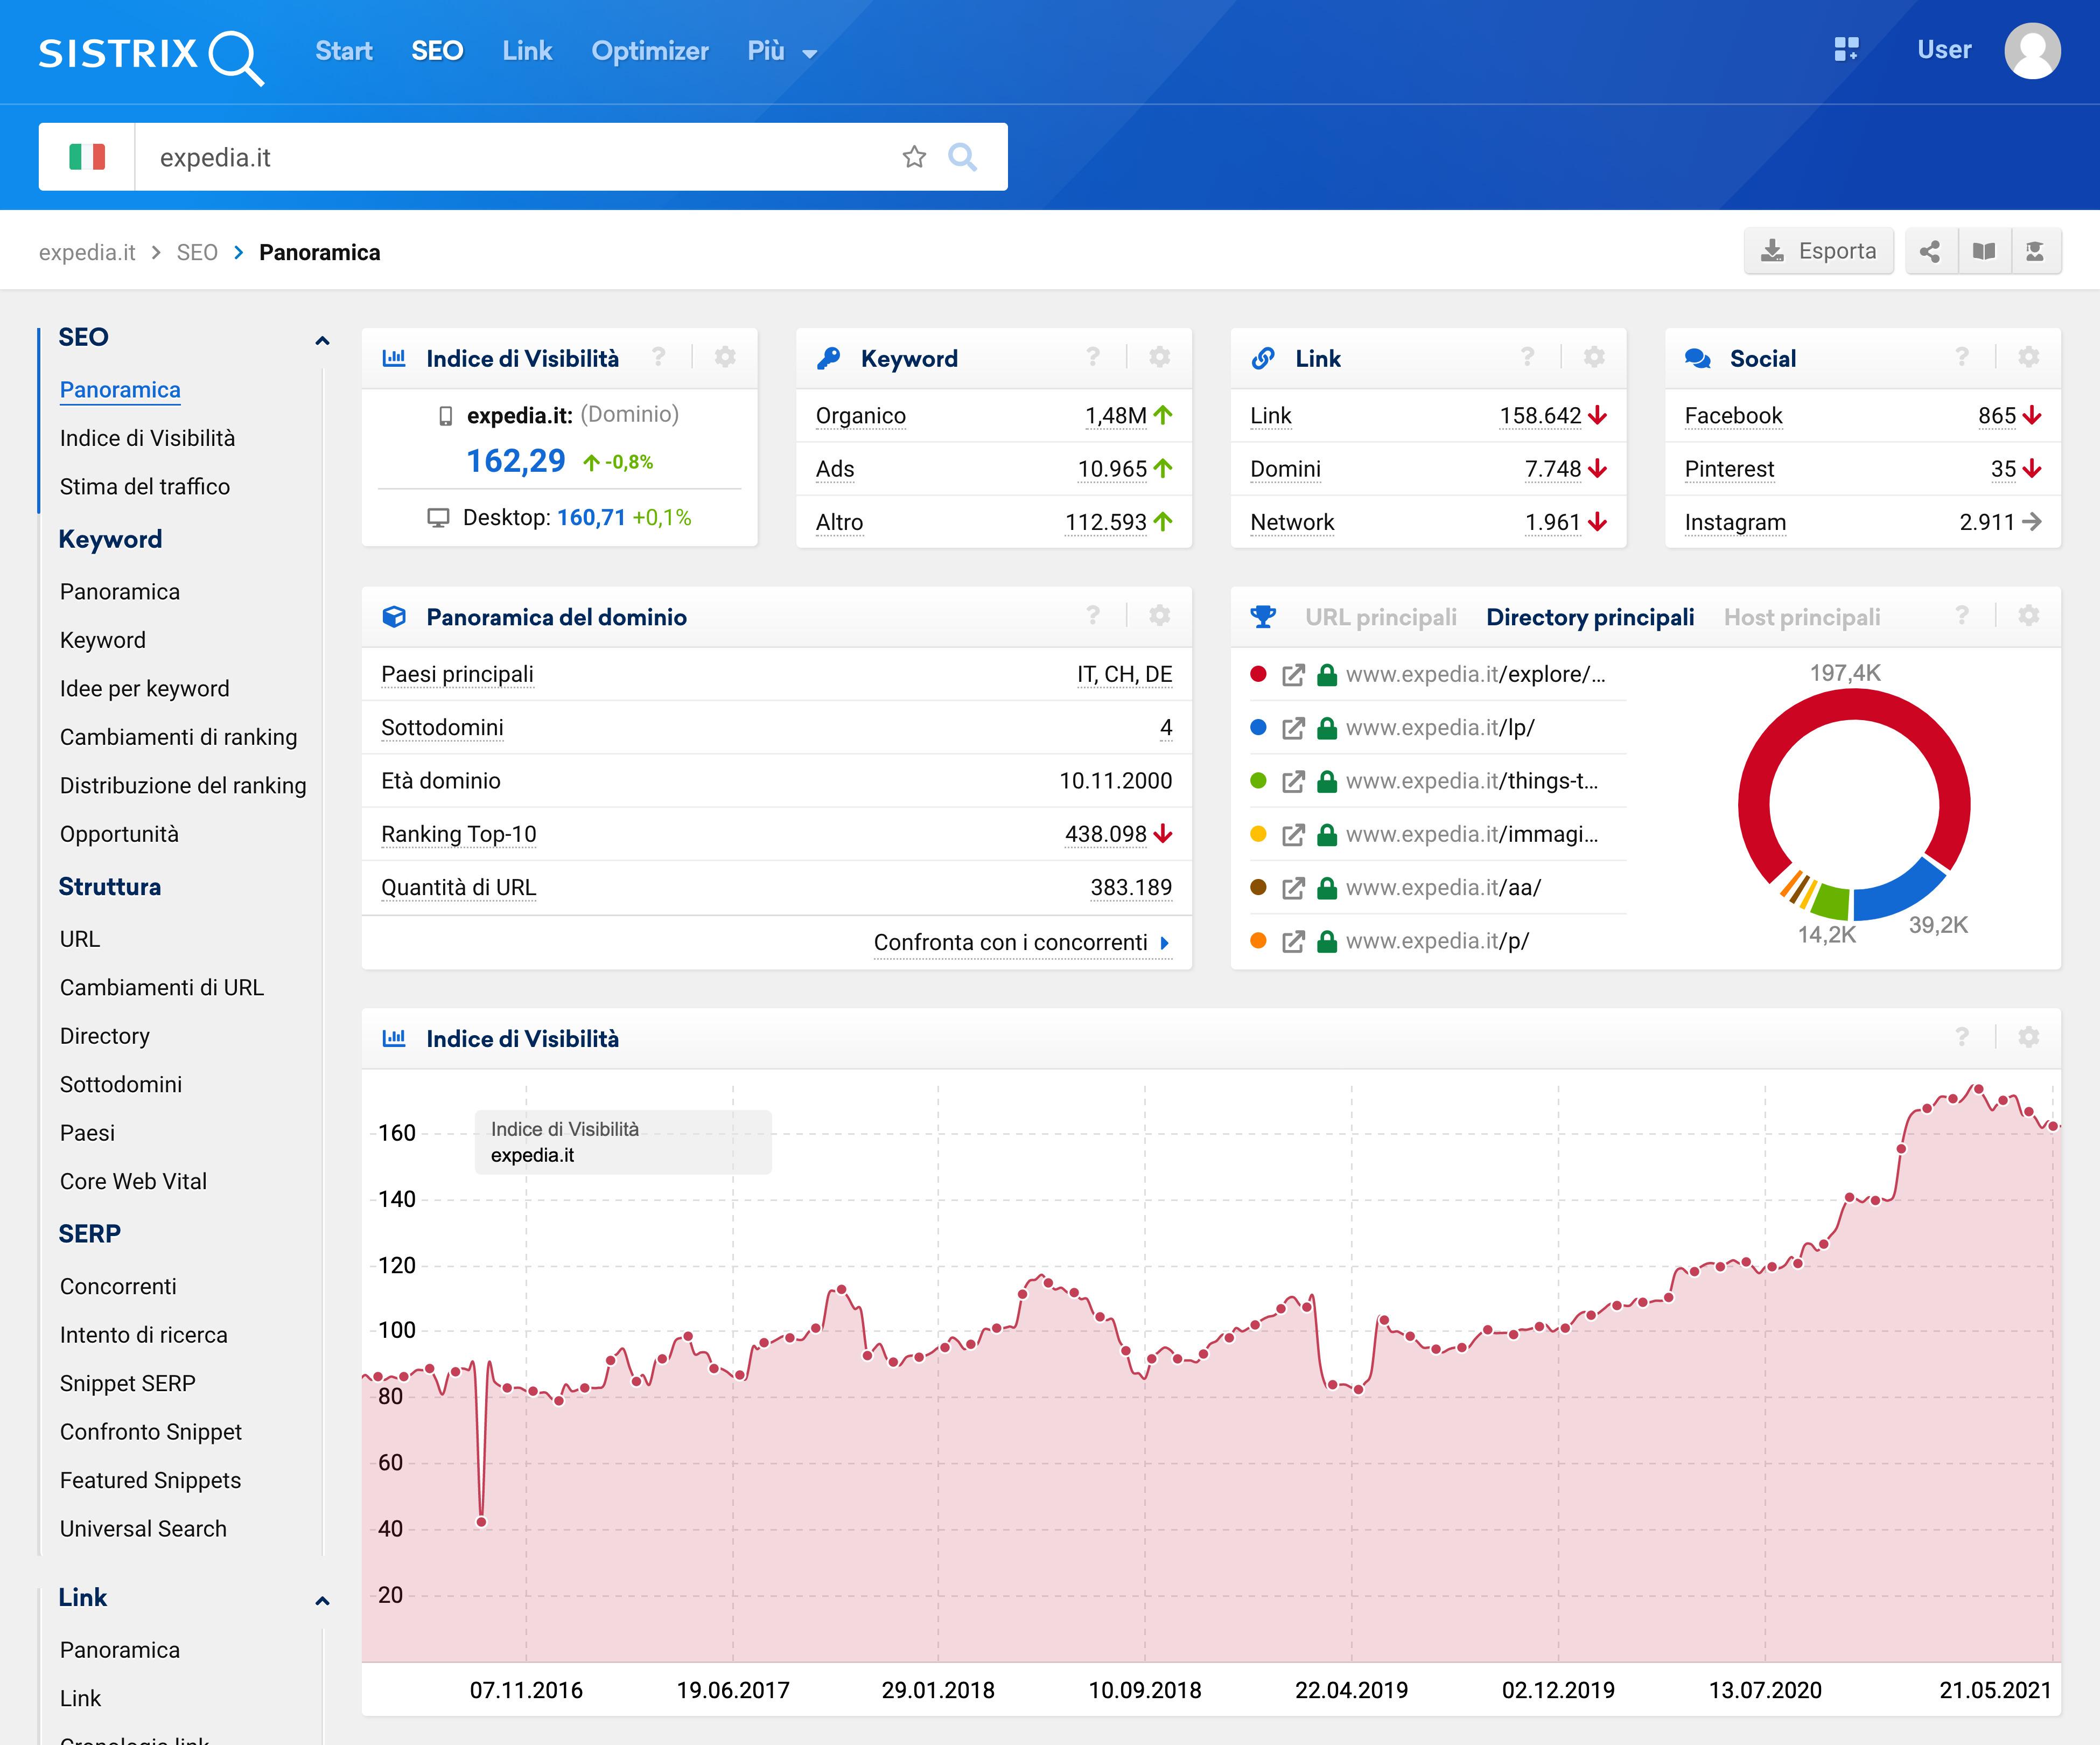Click the support person icon next to book

(2035, 251)
